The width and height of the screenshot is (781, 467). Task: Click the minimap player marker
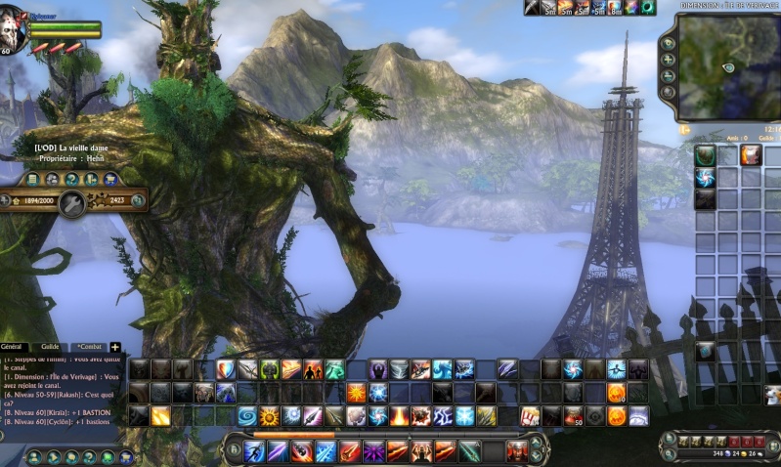728,67
